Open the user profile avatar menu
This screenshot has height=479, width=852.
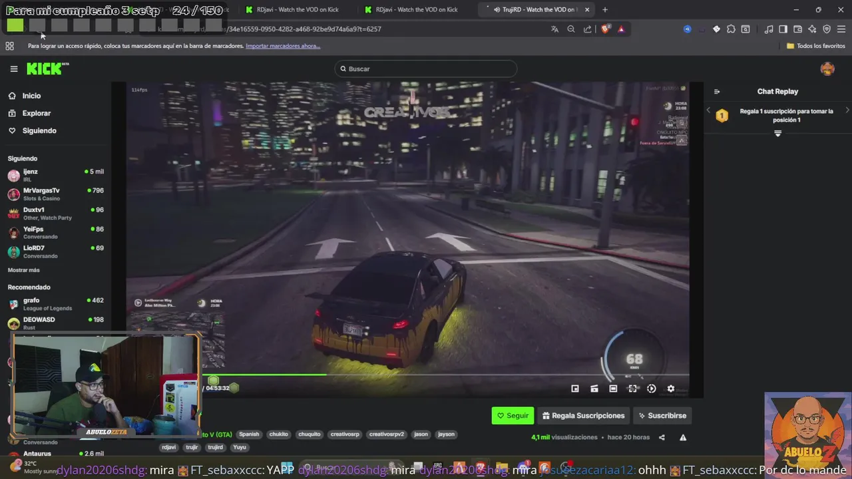click(x=827, y=69)
